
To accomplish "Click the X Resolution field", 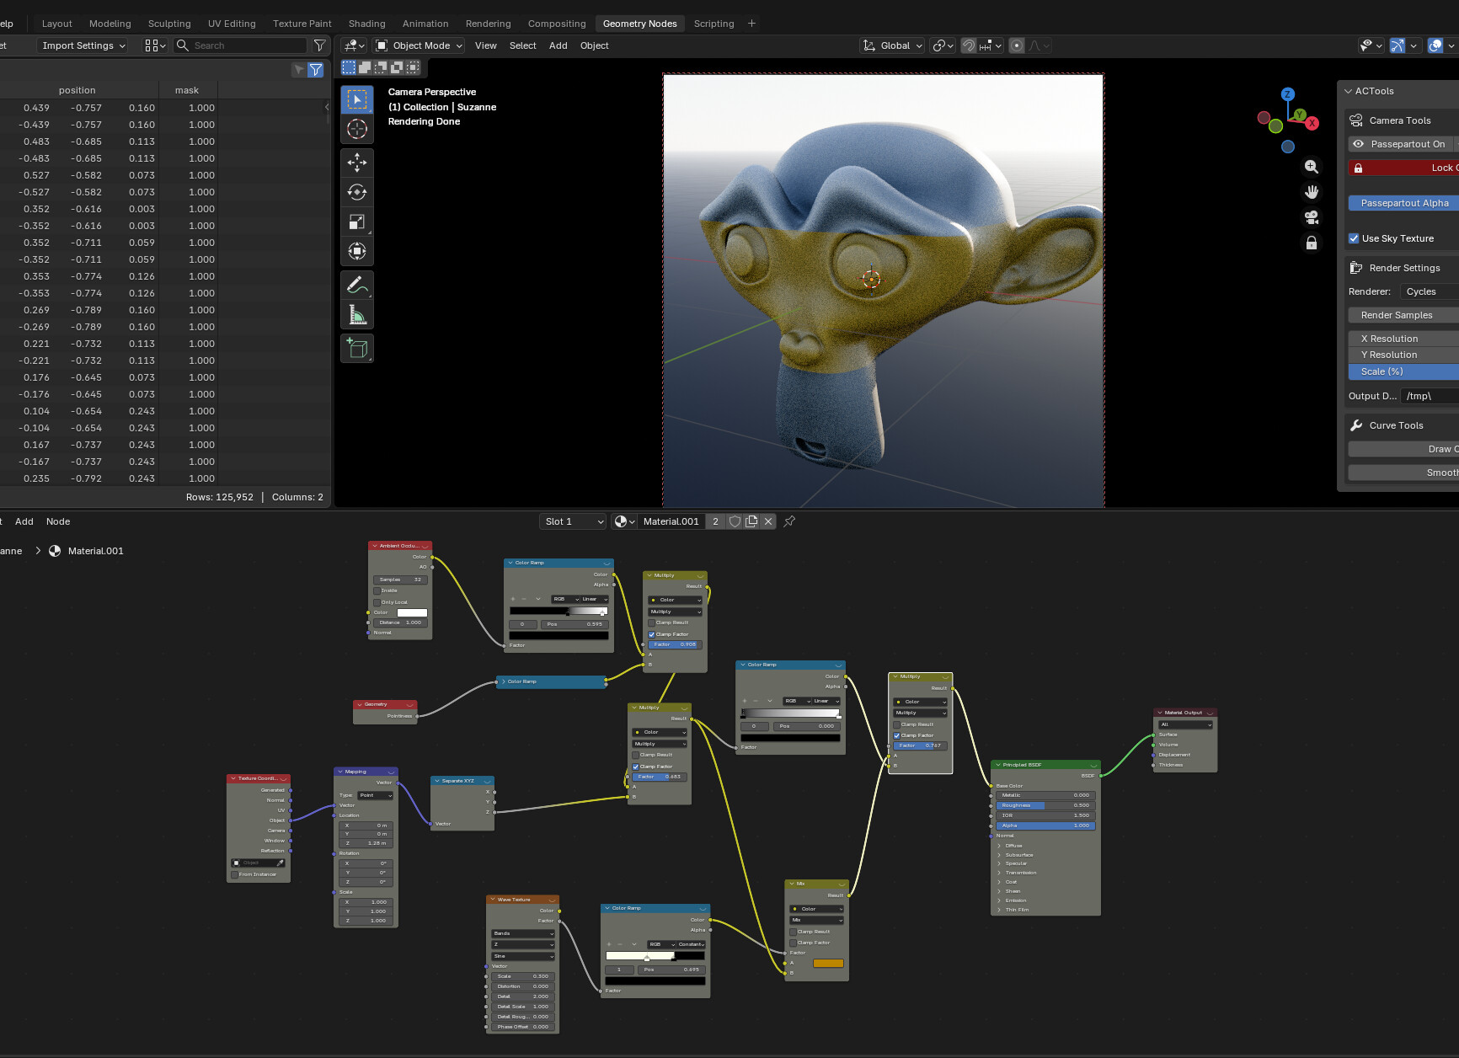I will pos(1403,339).
